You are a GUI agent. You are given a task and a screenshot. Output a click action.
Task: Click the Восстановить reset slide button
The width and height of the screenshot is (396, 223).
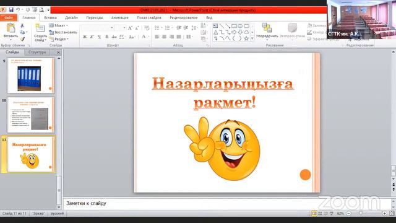pyautogui.click(x=63, y=32)
